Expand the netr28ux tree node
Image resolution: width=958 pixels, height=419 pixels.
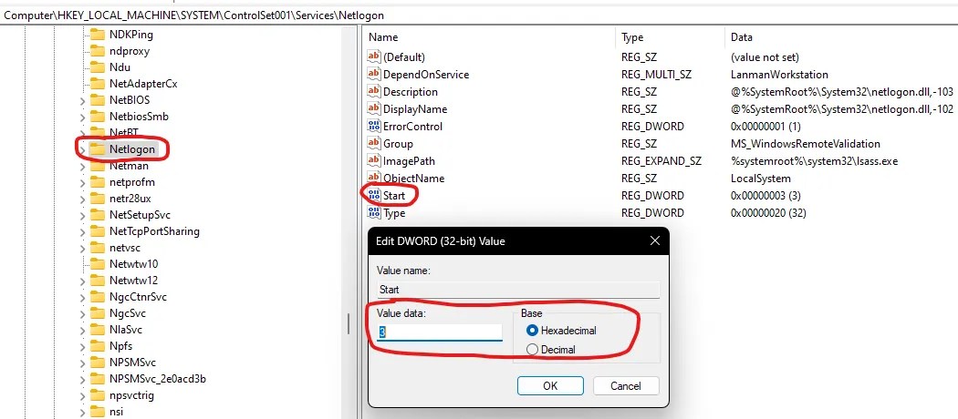(82, 199)
